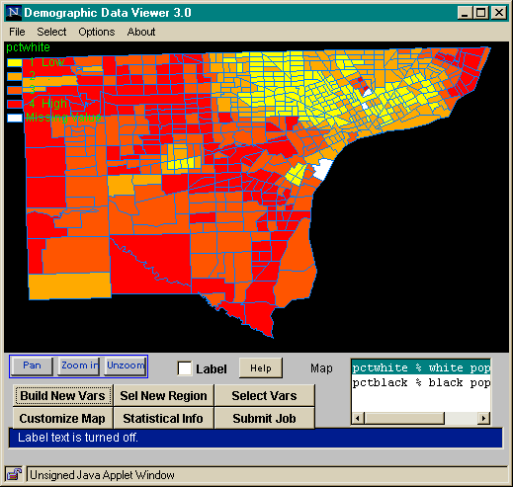Open the About menu
Screen dimensions: 513x487
(x=141, y=32)
